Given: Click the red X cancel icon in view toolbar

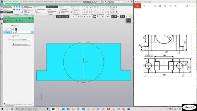Looking at the screenshot, I should click(x=129, y=16).
